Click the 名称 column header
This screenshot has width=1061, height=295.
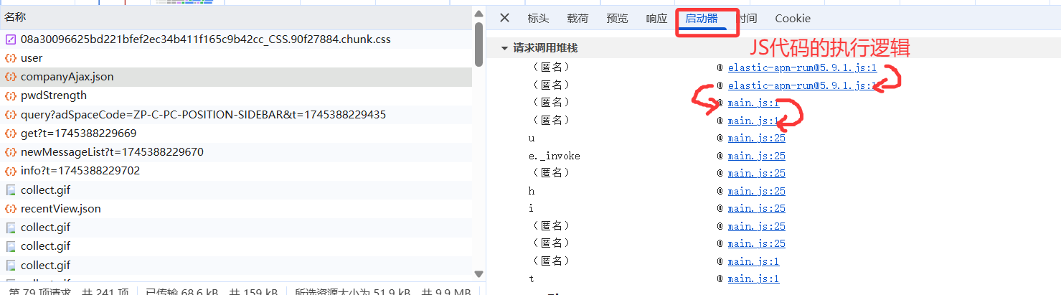(x=16, y=17)
